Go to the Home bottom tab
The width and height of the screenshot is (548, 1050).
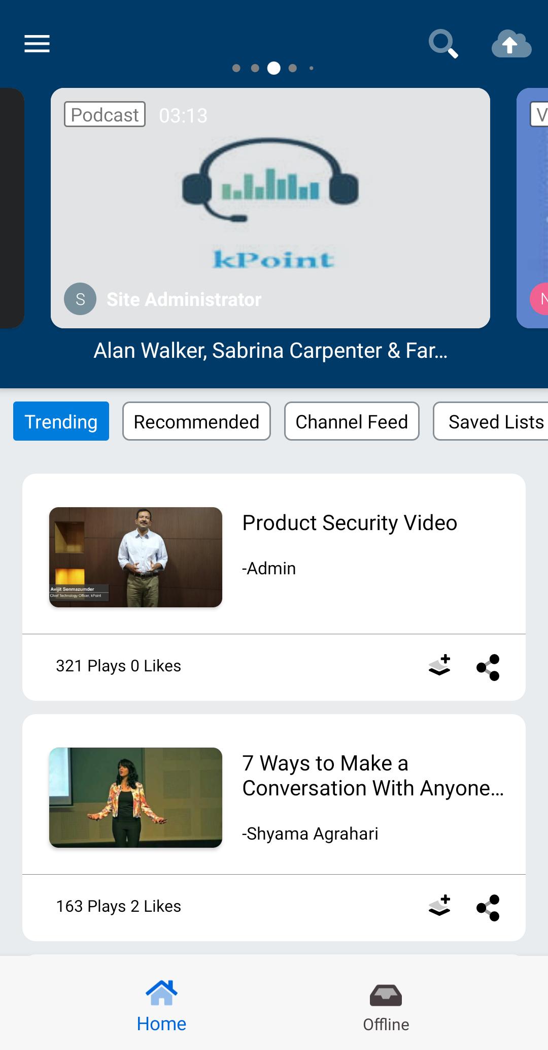click(x=161, y=1006)
